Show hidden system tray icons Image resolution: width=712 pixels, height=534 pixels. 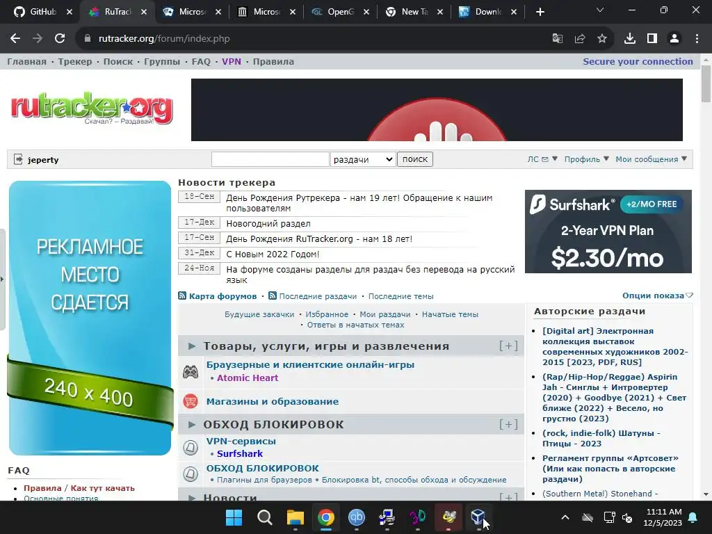tap(565, 517)
